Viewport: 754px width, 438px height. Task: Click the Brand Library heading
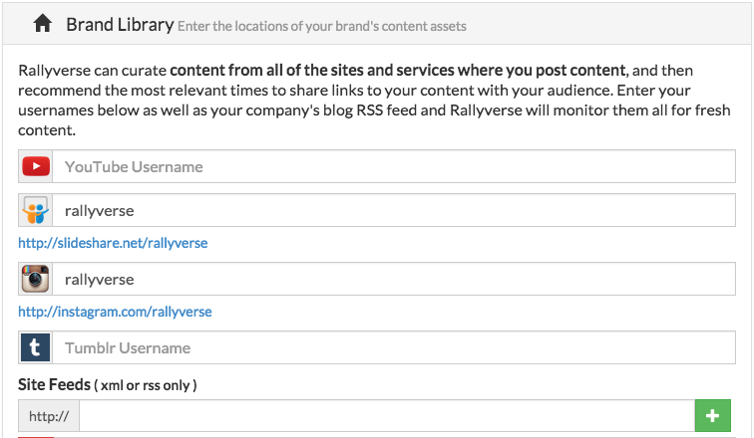pos(120,24)
